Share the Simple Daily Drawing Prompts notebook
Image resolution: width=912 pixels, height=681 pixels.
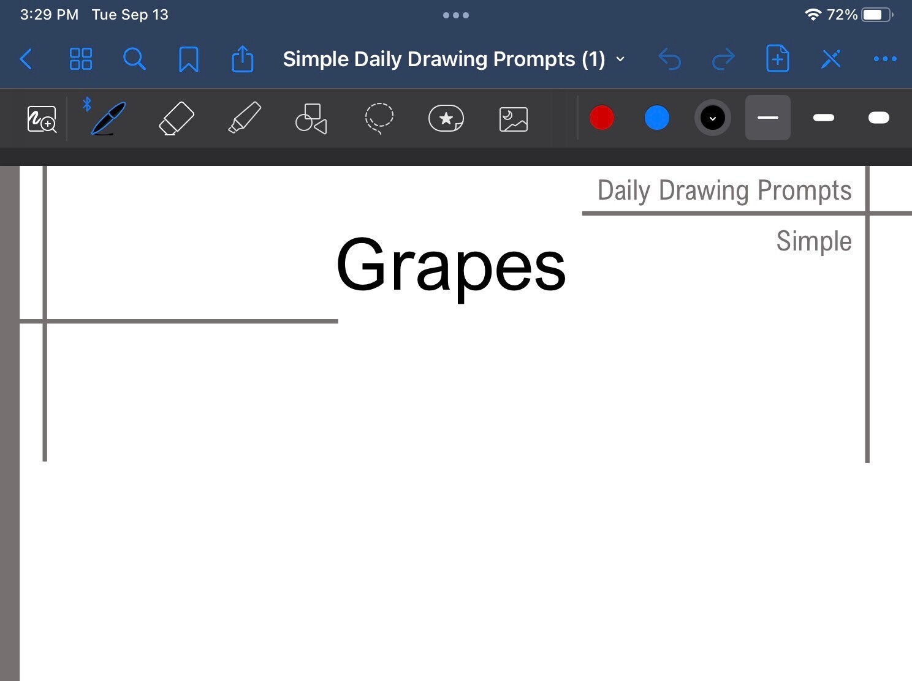point(242,59)
